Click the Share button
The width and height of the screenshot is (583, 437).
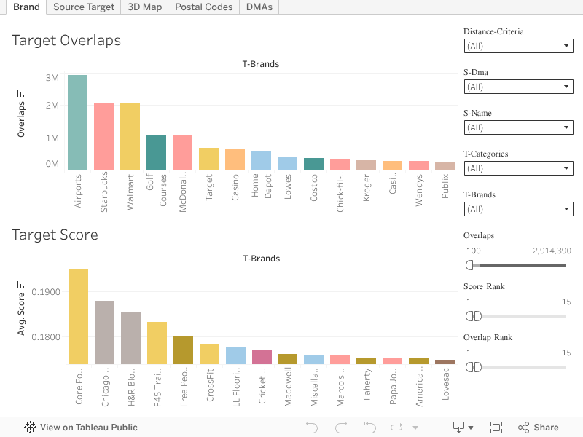click(539, 428)
